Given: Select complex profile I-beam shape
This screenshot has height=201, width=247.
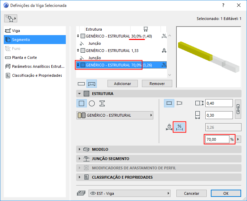Looking at the screenshot, I should tap(102, 103).
